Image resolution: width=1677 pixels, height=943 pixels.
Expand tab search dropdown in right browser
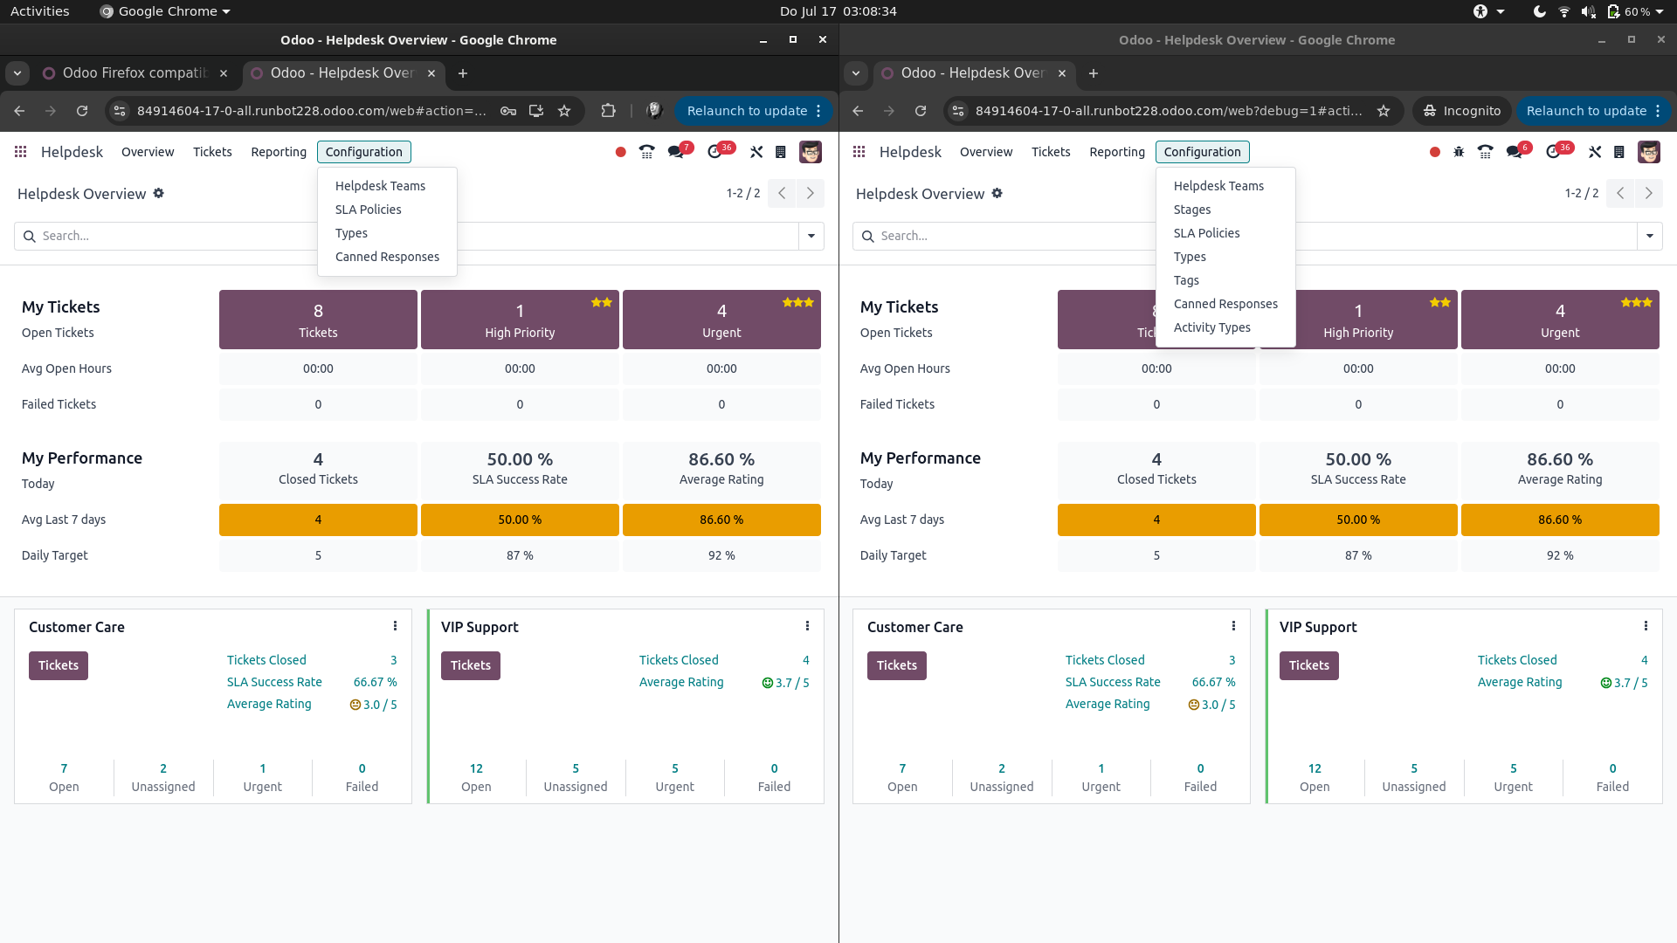click(x=856, y=73)
